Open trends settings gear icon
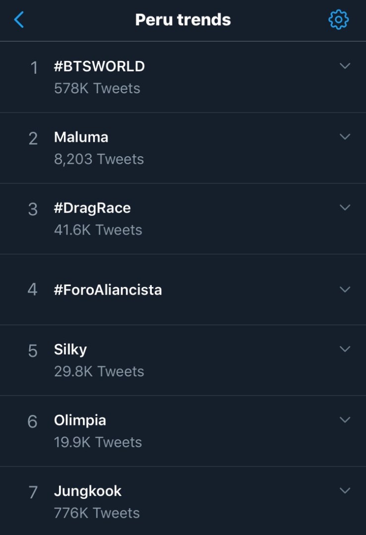This screenshot has height=535, width=366. 338,20
